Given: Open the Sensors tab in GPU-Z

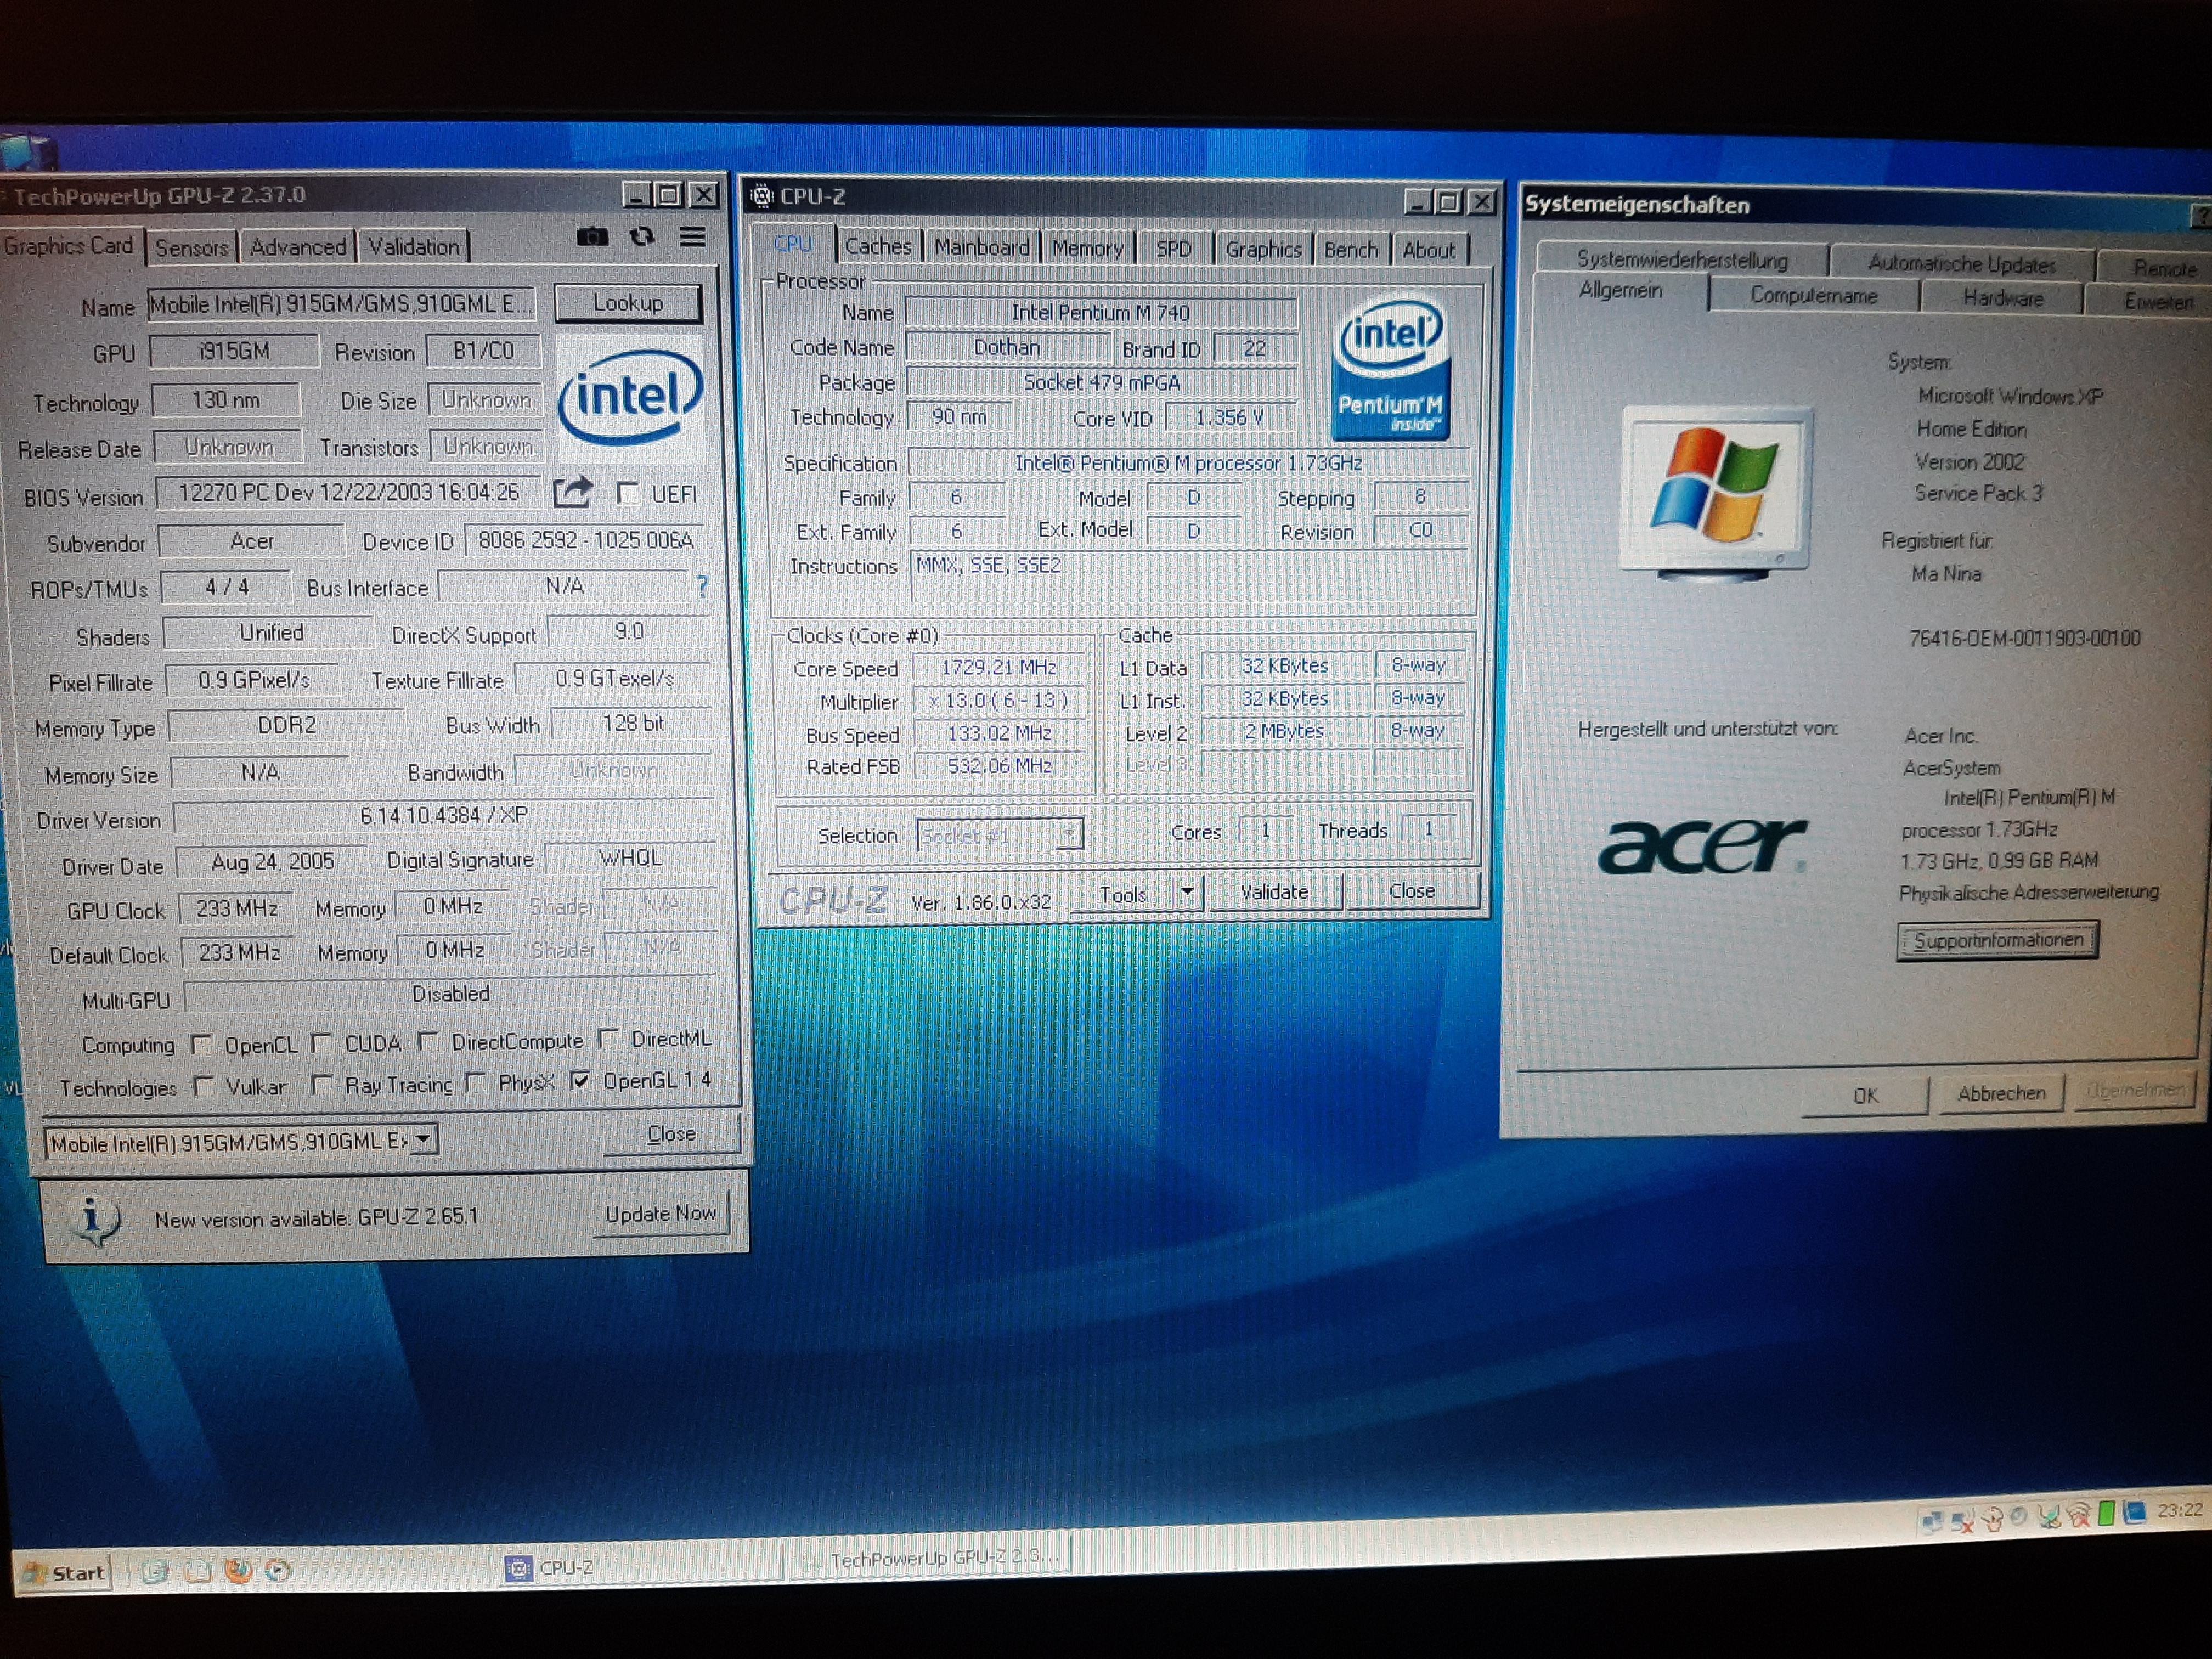Looking at the screenshot, I should pyautogui.click(x=191, y=247).
